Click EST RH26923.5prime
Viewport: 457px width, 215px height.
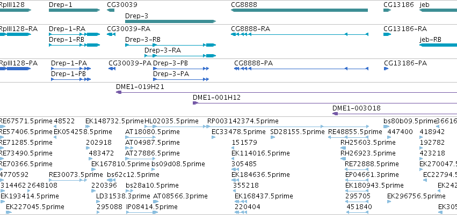click(x=368, y=153)
